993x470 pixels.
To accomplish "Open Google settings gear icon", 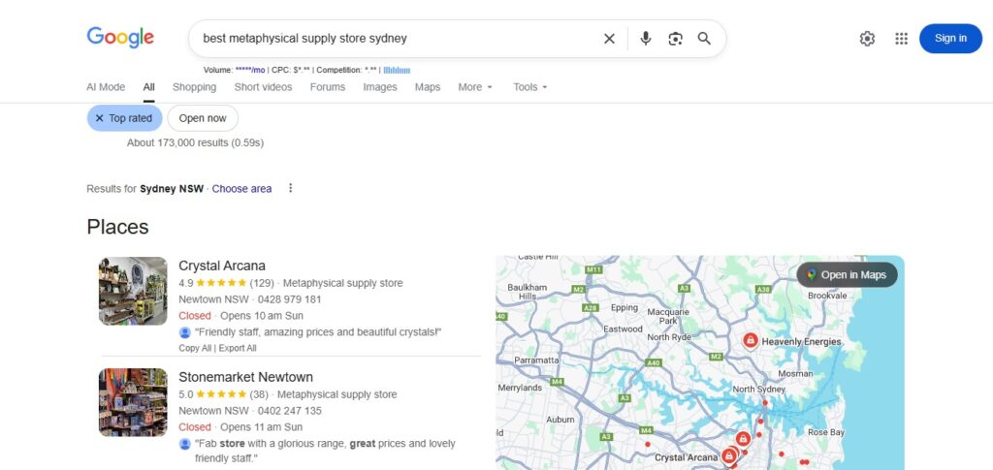I will click(x=867, y=39).
